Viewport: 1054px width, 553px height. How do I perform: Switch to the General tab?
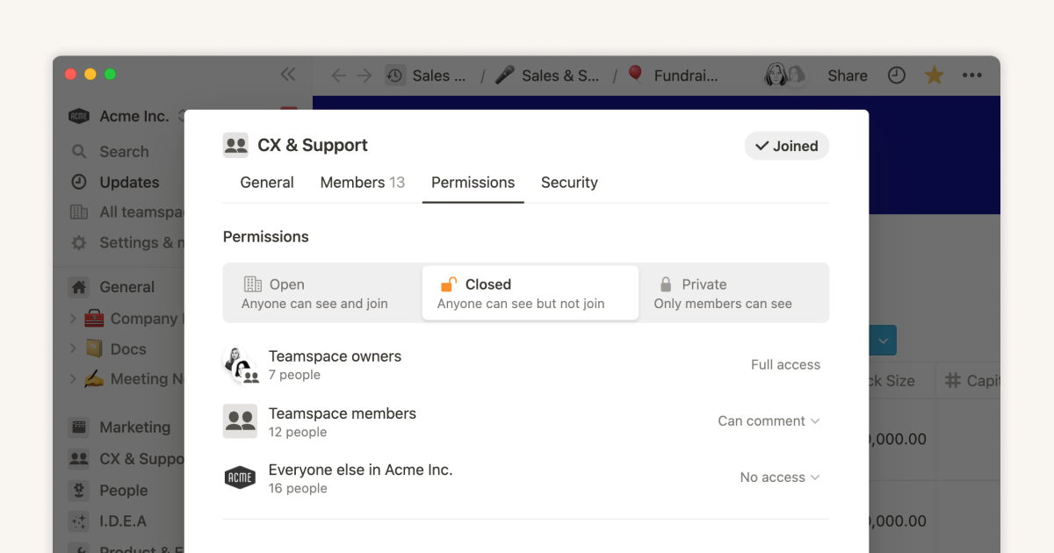click(267, 183)
